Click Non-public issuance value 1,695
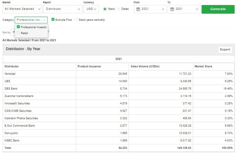The width and height of the screenshot is (237, 153). click(x=124, y=133)
